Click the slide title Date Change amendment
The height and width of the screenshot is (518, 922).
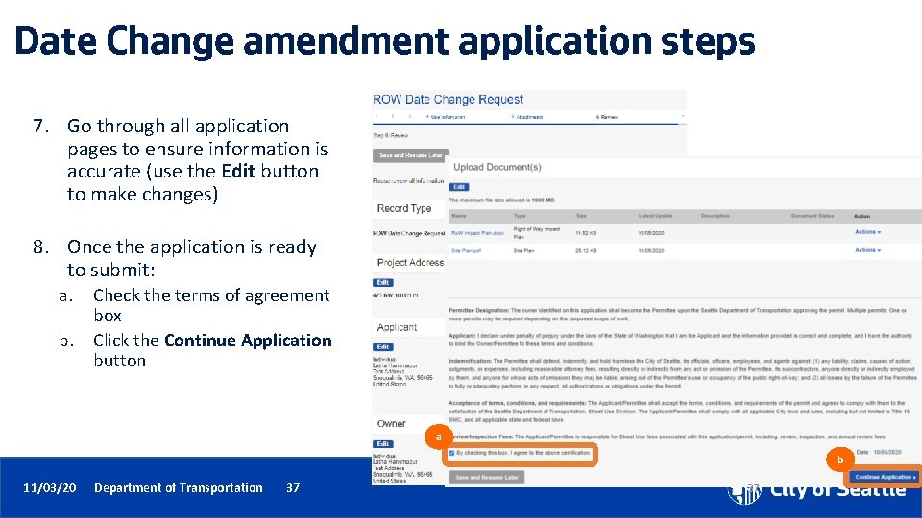tap(384, 41)
